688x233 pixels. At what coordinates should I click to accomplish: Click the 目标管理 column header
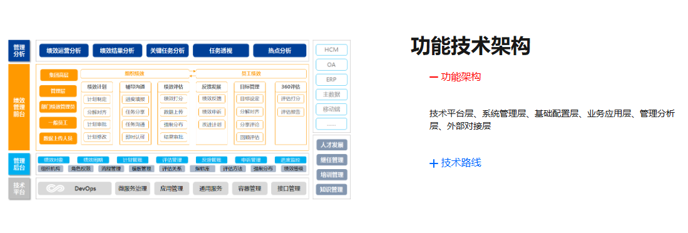(x=250, y=86)
